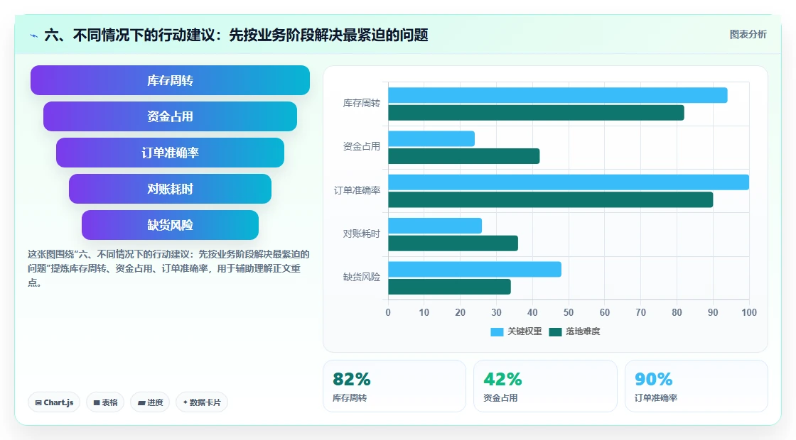
Task: Click the description paragraph starting 这张图围绕
Action: click(x=168, y=268)
